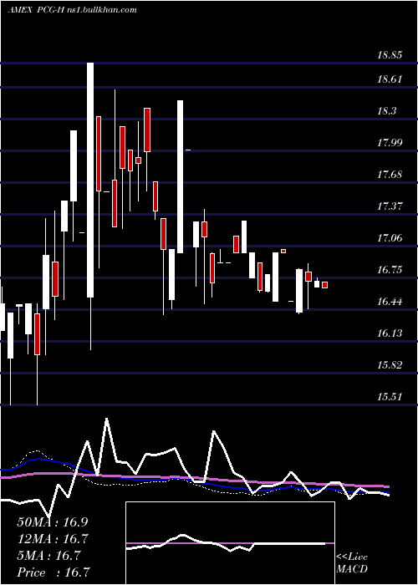Image resolution: width=418 pixels, height=585 pixels.
Task: Click the 17.06 price axis label
Action: pyautogui.click(x=390, y=237)
